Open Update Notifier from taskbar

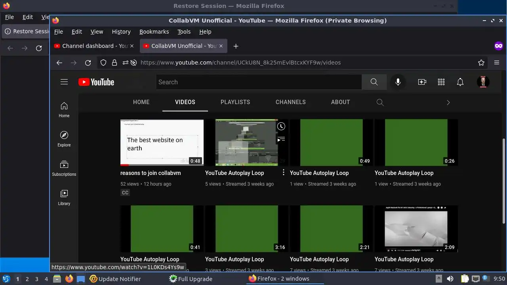[115, 279]
